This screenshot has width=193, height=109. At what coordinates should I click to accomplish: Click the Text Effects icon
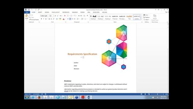pos(57,19)
